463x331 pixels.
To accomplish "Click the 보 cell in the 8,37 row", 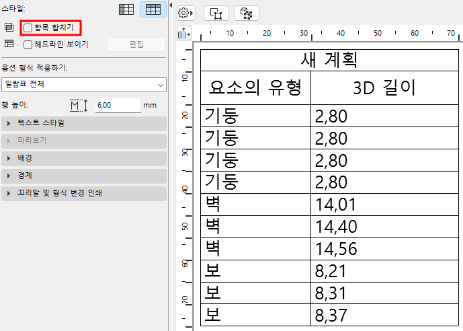I will click(256, 315).
